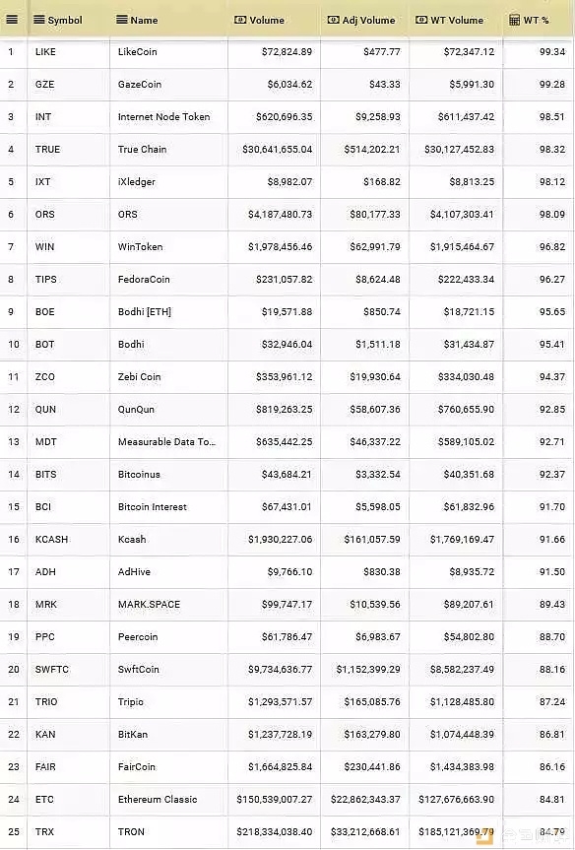Click the 99.34 WT % value for LIKE
575x850 pixels.
point(552,51)
